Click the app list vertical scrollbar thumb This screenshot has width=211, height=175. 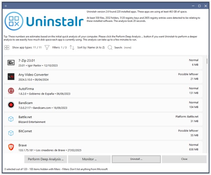point(207,61)
